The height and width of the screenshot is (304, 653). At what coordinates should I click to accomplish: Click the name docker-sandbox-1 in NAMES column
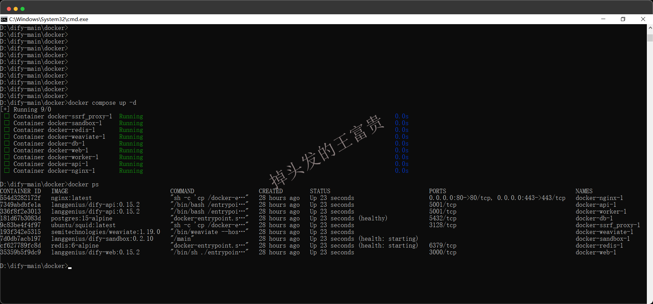click(603, 239)
